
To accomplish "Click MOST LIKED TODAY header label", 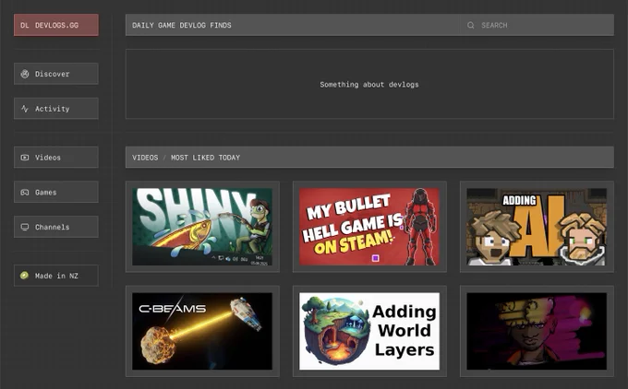I will tap(205, 158).
